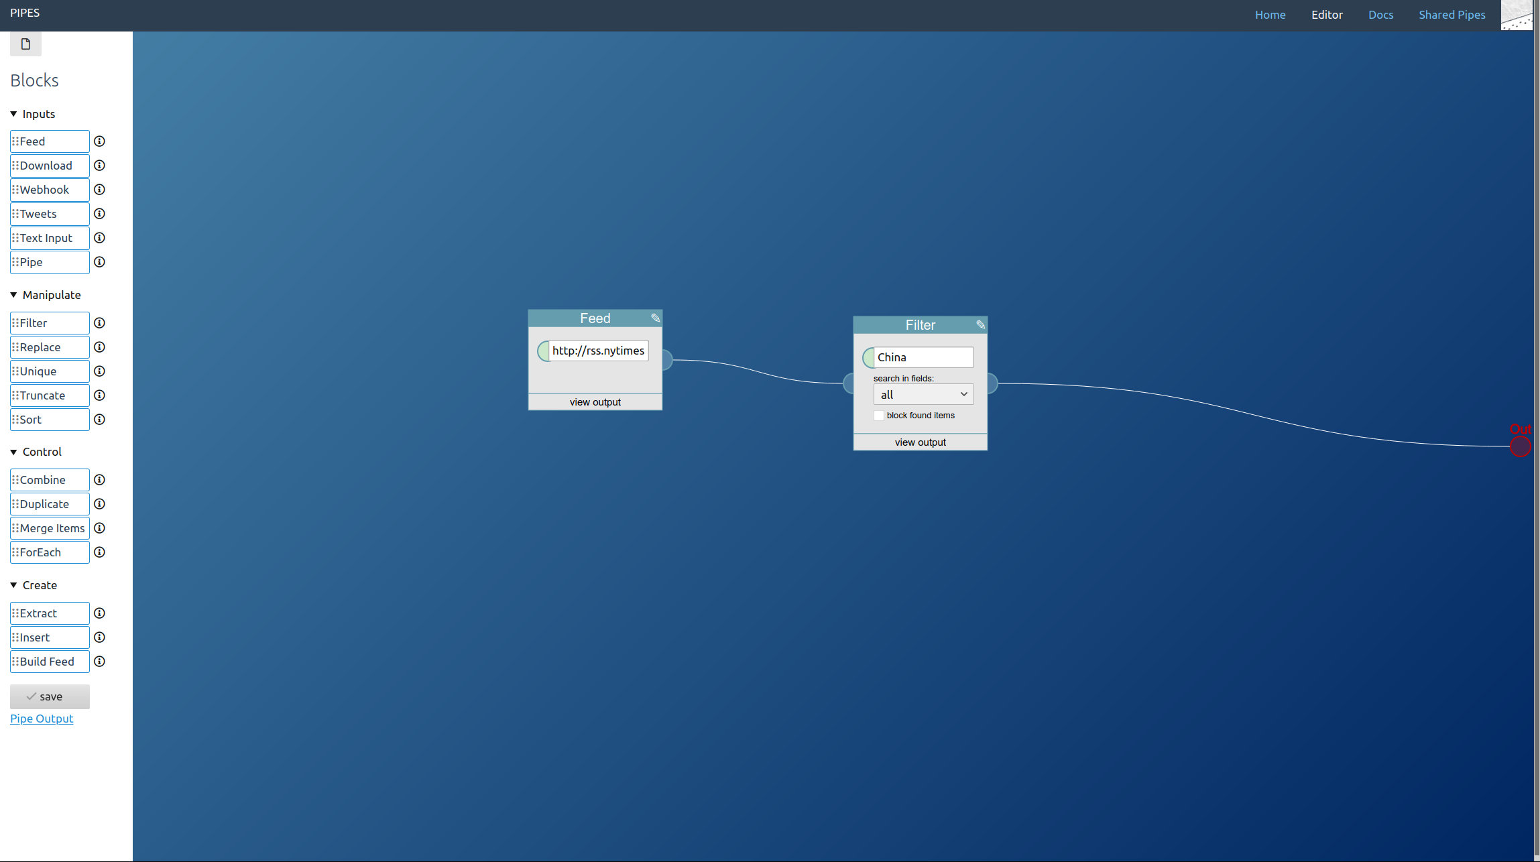Open the Docs navigation item
Image resolution: width=1540 pixels, height=862 pixels.
1380,15
